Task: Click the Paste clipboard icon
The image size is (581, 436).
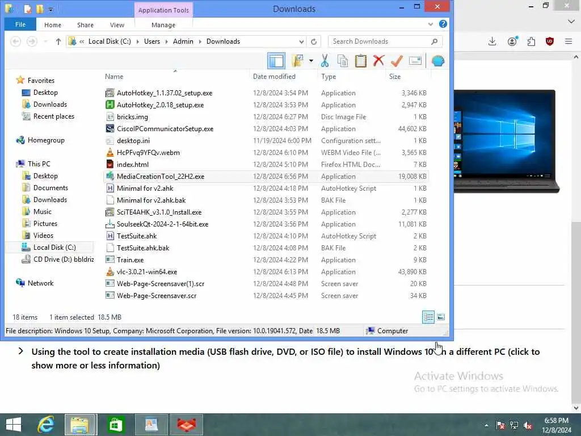Action: (360, 61)
